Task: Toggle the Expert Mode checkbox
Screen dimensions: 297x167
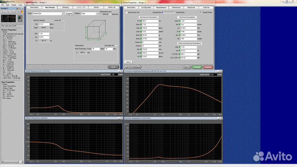Action: point(200,12)
